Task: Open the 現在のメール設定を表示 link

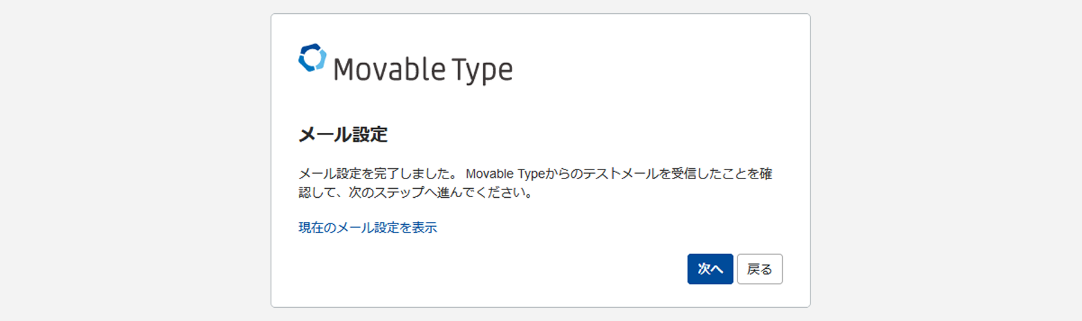Action: pyautogui.click(x=367, y=228)
